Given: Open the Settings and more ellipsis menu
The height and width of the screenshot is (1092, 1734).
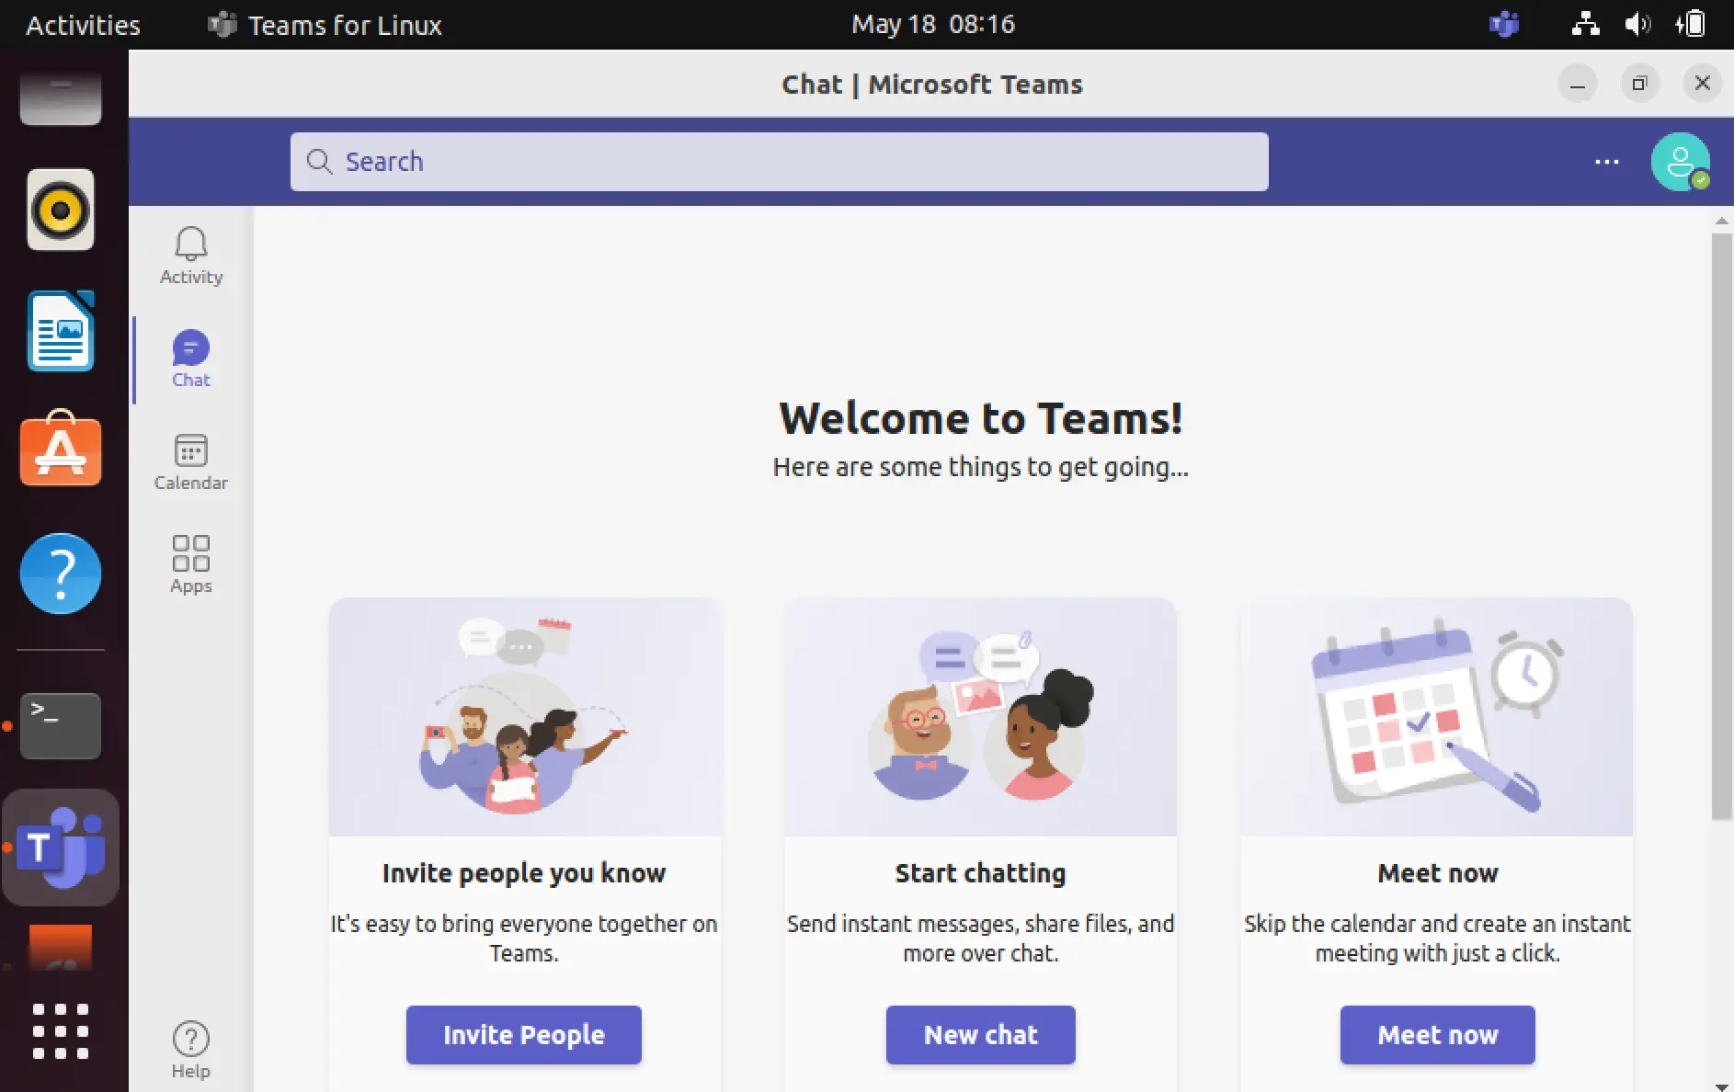Looking at the screenshot, I should click(1606, 162).
